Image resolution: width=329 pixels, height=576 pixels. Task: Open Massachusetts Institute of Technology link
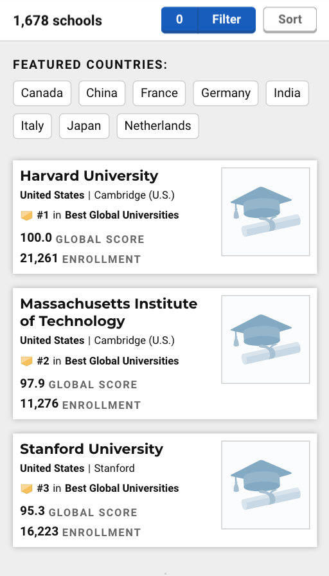pyautogui.click(x=109, y=312)
